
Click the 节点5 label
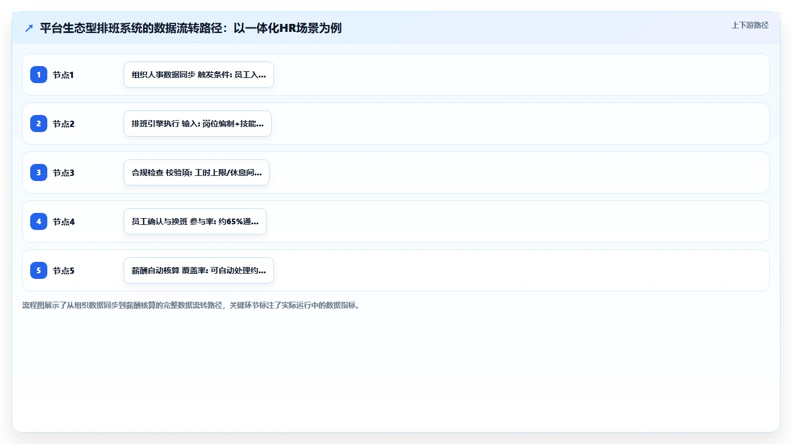pyautogui.click(x=63, y=270)
